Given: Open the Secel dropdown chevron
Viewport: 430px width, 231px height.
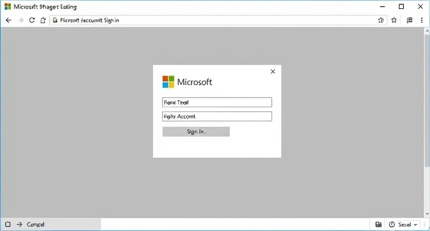Looking at the screenshot, I should pyautogui.click(x=415, y=225).
